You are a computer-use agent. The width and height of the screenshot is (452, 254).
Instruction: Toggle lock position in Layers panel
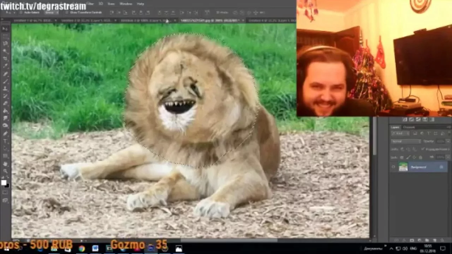414,157
